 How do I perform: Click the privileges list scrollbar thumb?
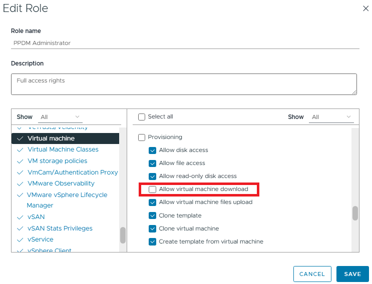355,213
